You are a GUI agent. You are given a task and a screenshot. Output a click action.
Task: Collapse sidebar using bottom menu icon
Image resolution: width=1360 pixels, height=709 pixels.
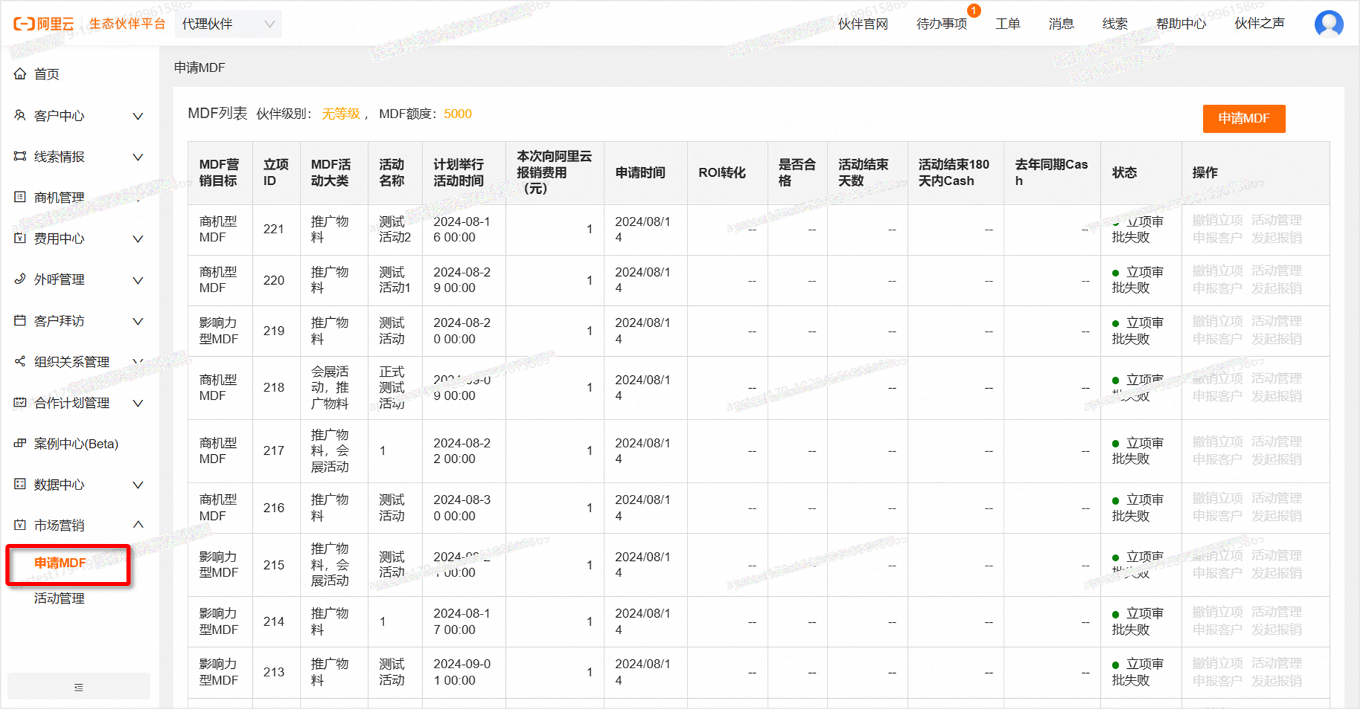tap(79, 687)
